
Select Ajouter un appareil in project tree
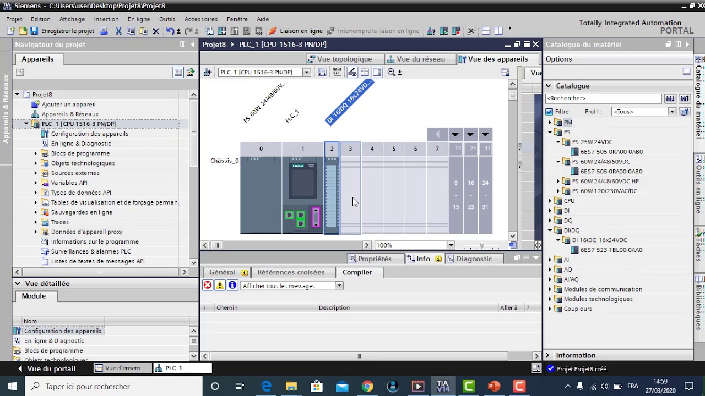pyautogui.click(x=68, y=105)
